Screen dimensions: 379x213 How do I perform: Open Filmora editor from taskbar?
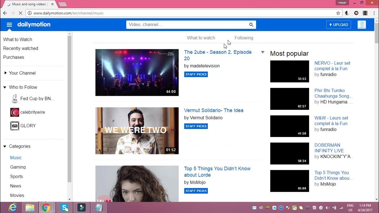click(x=81, y=208)
